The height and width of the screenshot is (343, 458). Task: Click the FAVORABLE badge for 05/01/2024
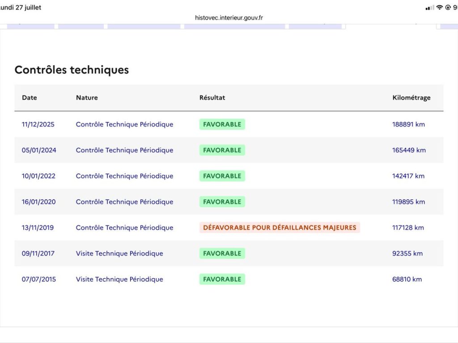click(222, 150)
